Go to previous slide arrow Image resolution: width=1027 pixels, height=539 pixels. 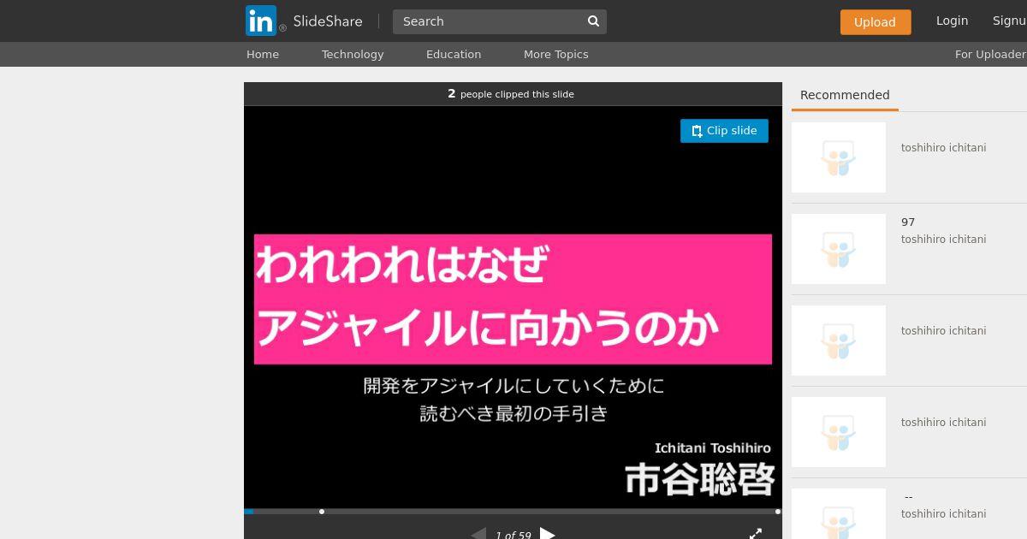point(478,534)
